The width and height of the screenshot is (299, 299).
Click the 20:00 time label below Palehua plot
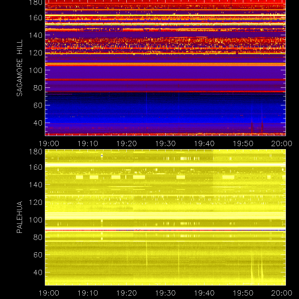click(x=282, y=293)
